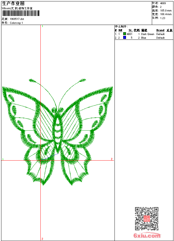Click the Colorway 1 label
The width and height of the screenshot is (174, 241).
click(x=16, y=23)
